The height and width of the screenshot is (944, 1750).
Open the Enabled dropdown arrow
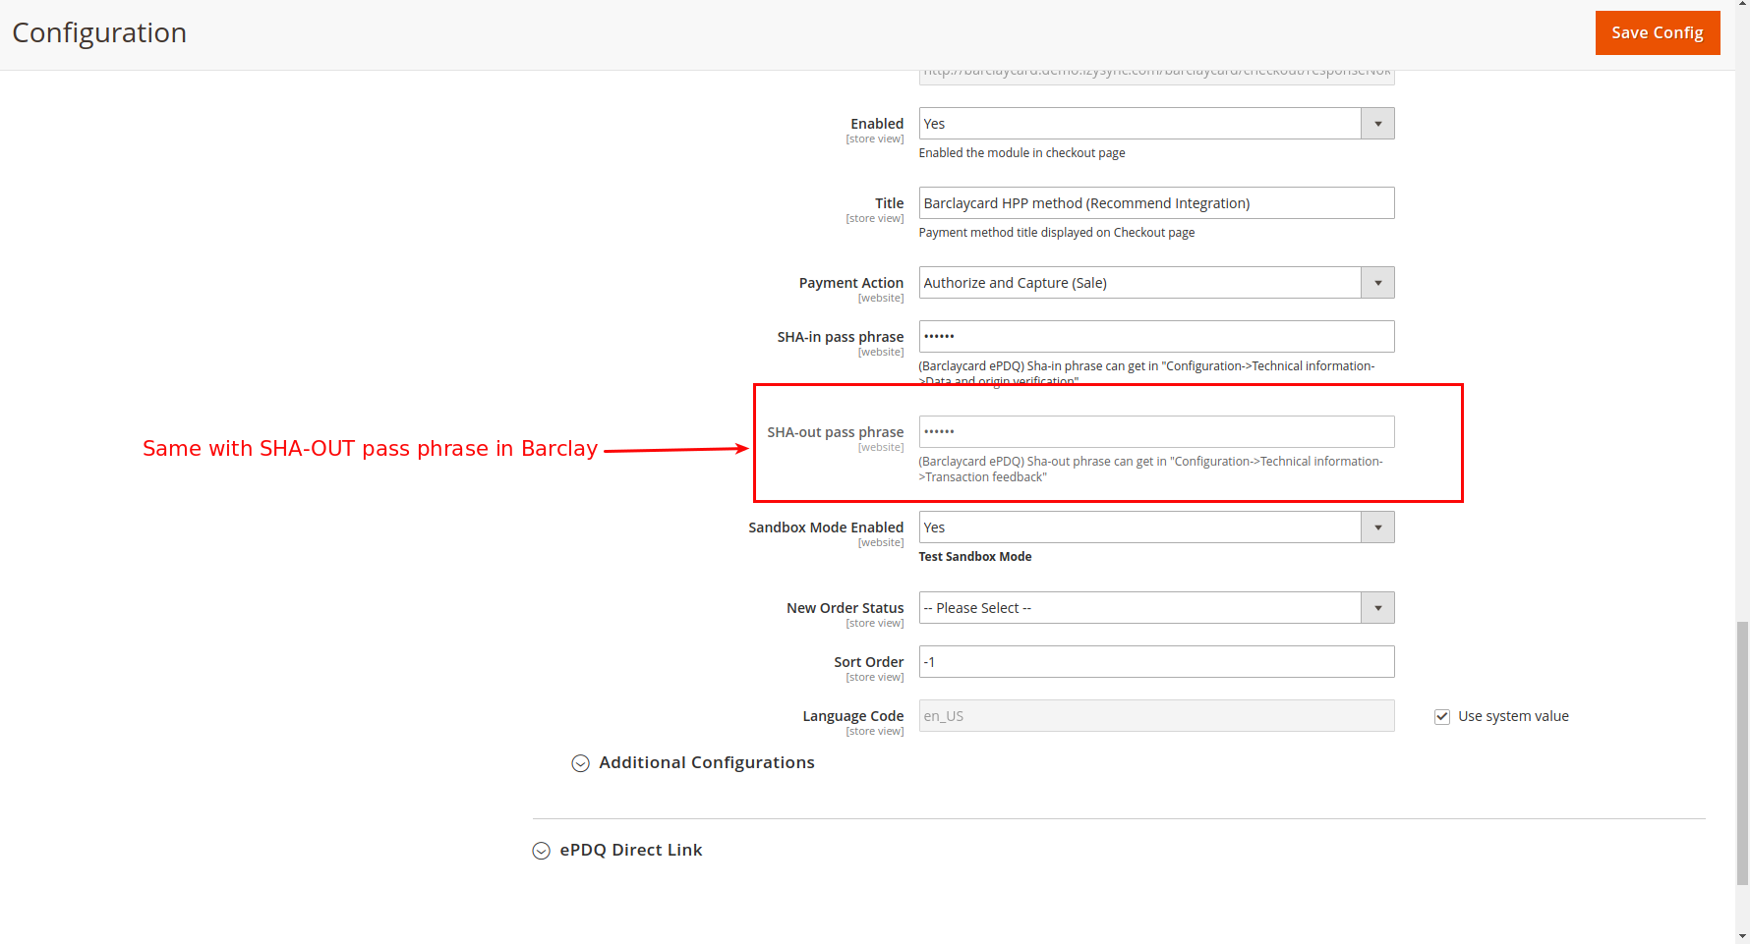point(1377,124)
